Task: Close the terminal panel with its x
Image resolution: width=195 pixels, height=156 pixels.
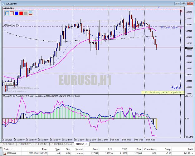Action: (x=1, y=148)
